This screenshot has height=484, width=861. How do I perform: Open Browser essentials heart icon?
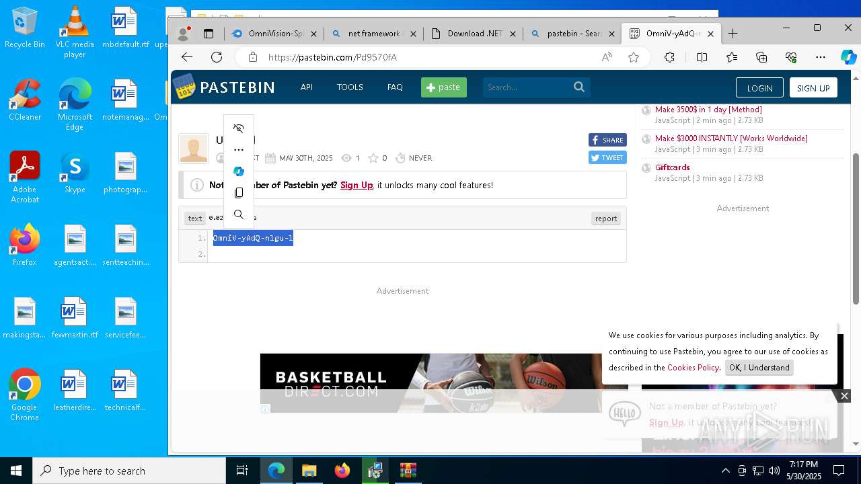[x=791, y=57]
